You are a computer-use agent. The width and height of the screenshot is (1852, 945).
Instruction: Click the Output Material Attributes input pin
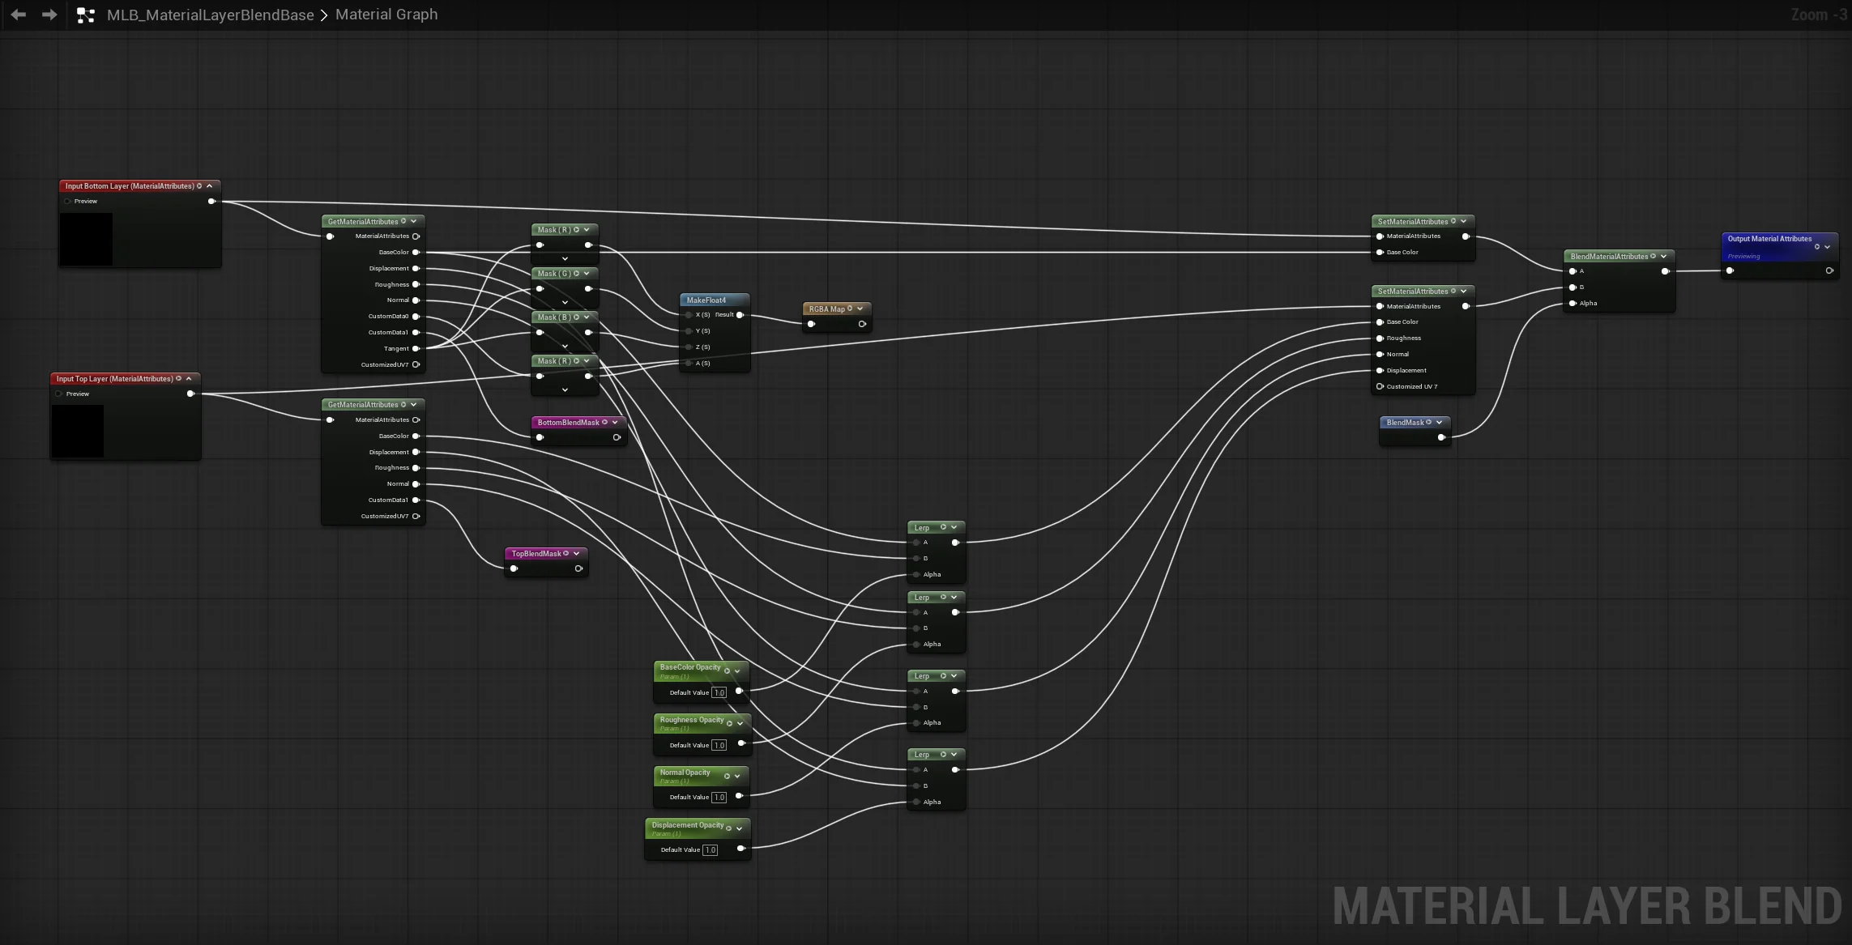click(1730, 271)
